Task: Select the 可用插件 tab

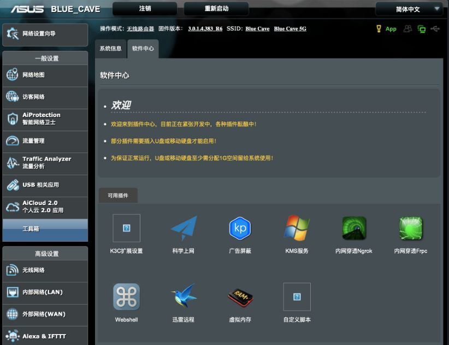Action: tap(118, 195)
